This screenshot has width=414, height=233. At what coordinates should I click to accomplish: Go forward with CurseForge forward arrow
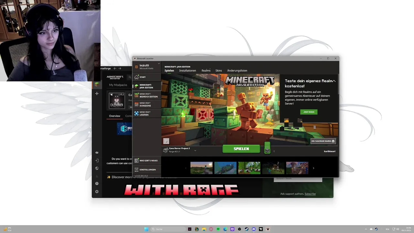120,68
